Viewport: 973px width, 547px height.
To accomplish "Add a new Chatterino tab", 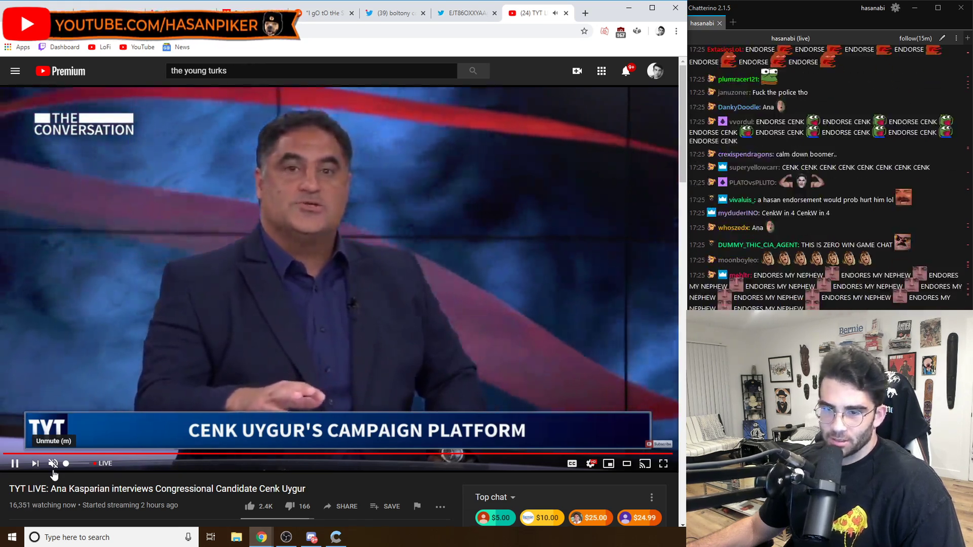I will coord(733,22).
